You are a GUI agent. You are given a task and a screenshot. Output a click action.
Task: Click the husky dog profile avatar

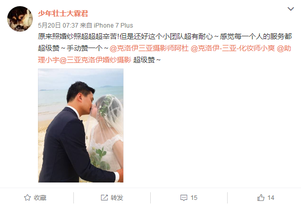pos(20,19)
